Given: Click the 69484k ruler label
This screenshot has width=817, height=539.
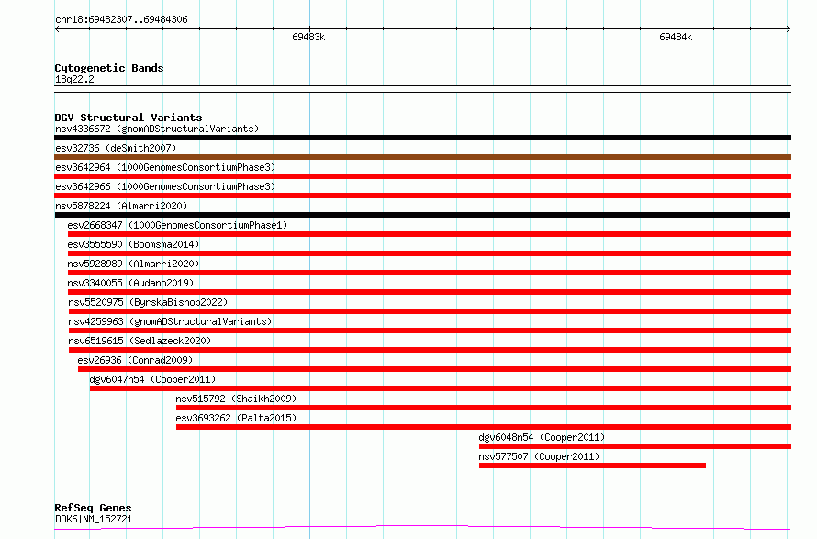Looking at the screenshot, I should (676, 38).
